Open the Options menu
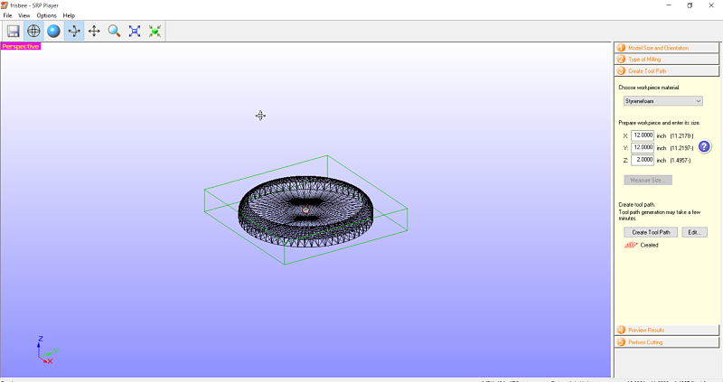 pos(47,15)
